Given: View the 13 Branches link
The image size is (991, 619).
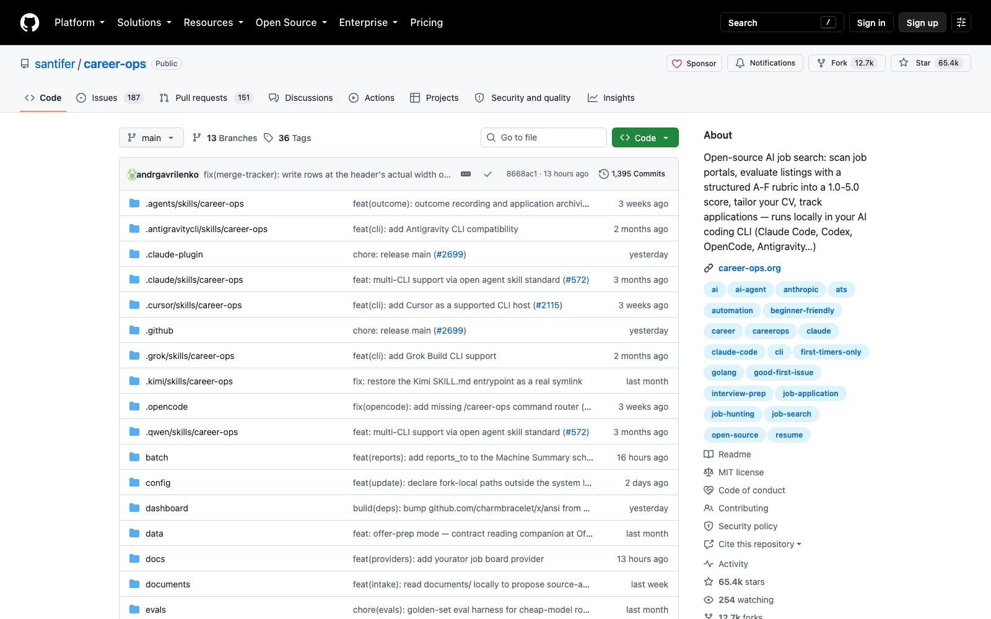Looking at the screenshot, I should pos(225,138).
